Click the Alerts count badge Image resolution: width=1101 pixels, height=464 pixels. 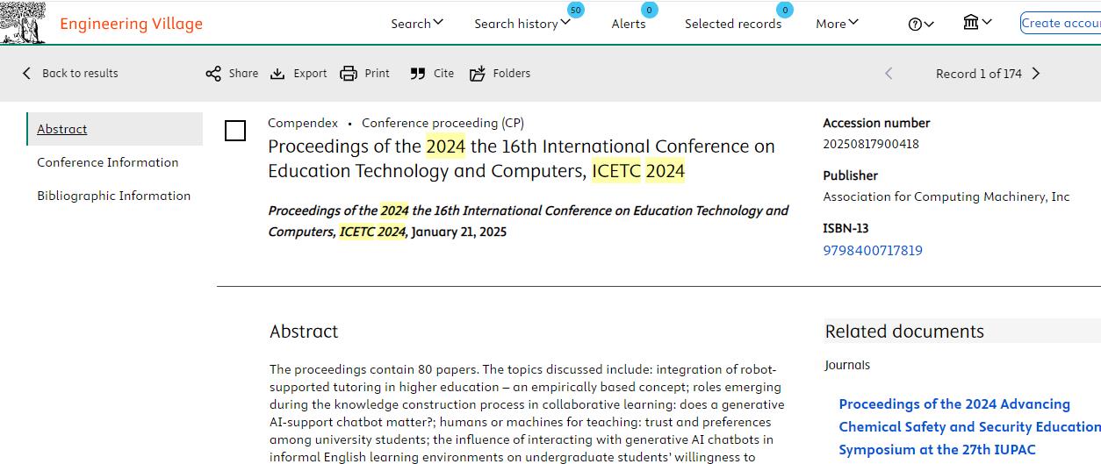click(x=650, y=11)
